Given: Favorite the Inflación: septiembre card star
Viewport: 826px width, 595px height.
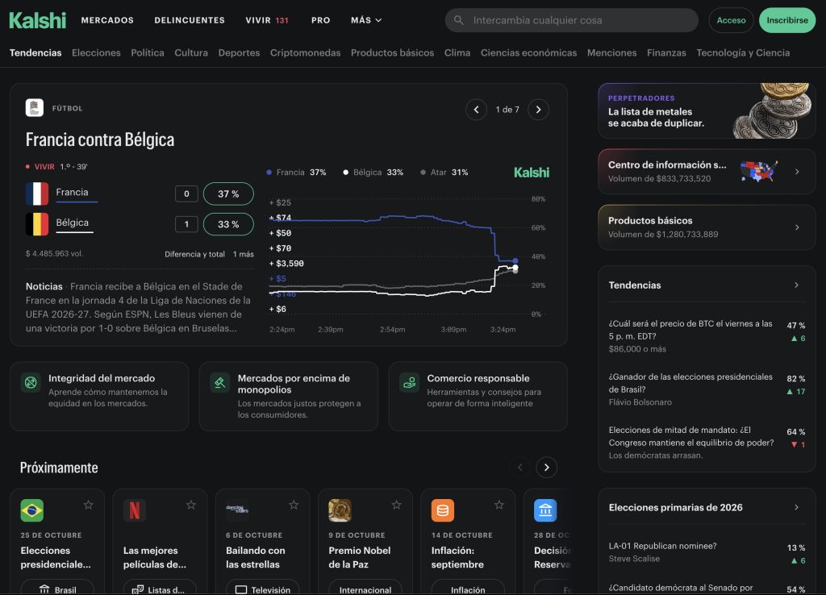Looking at the screenshot, I should point(499,505).
